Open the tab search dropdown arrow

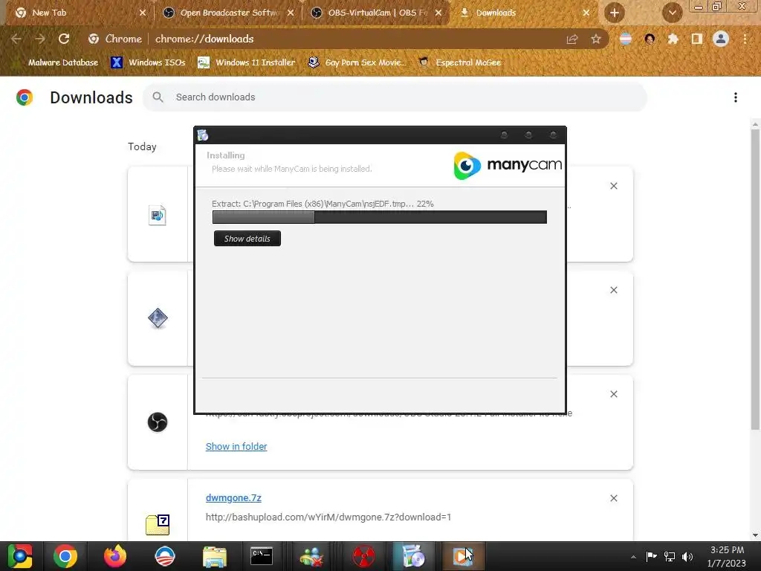tap(672, 13)
